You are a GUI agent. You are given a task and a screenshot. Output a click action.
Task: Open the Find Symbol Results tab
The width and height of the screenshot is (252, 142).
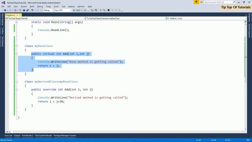tap(43, 136)
